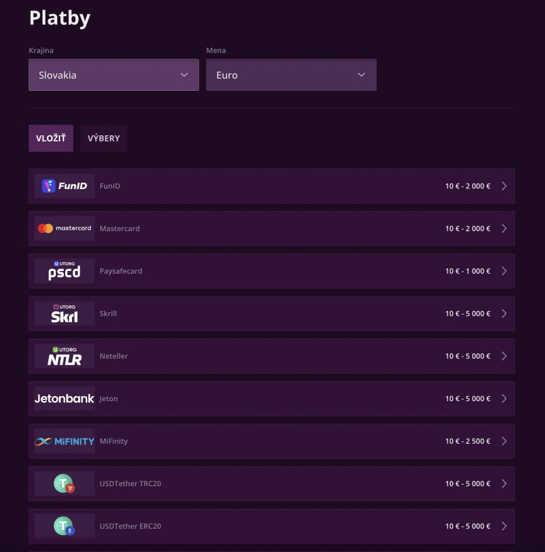
Task: Expand Skrill row chevron arrow
Action: 504,314
